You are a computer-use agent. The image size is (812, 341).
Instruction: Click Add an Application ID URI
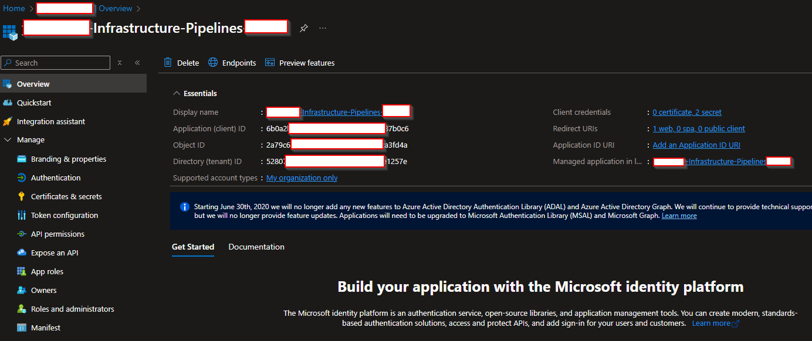[696, 145]
